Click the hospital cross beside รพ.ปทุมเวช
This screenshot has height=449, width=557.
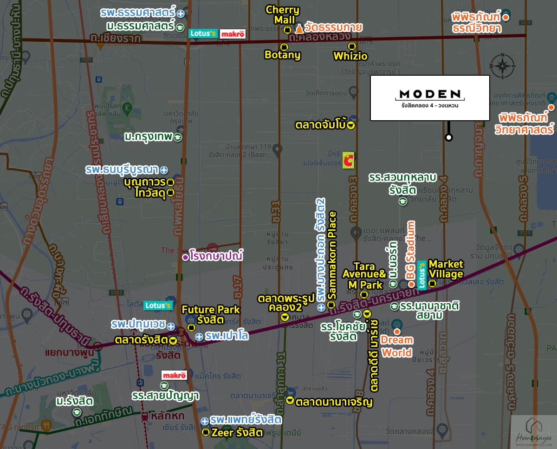(x=171, y=326)
